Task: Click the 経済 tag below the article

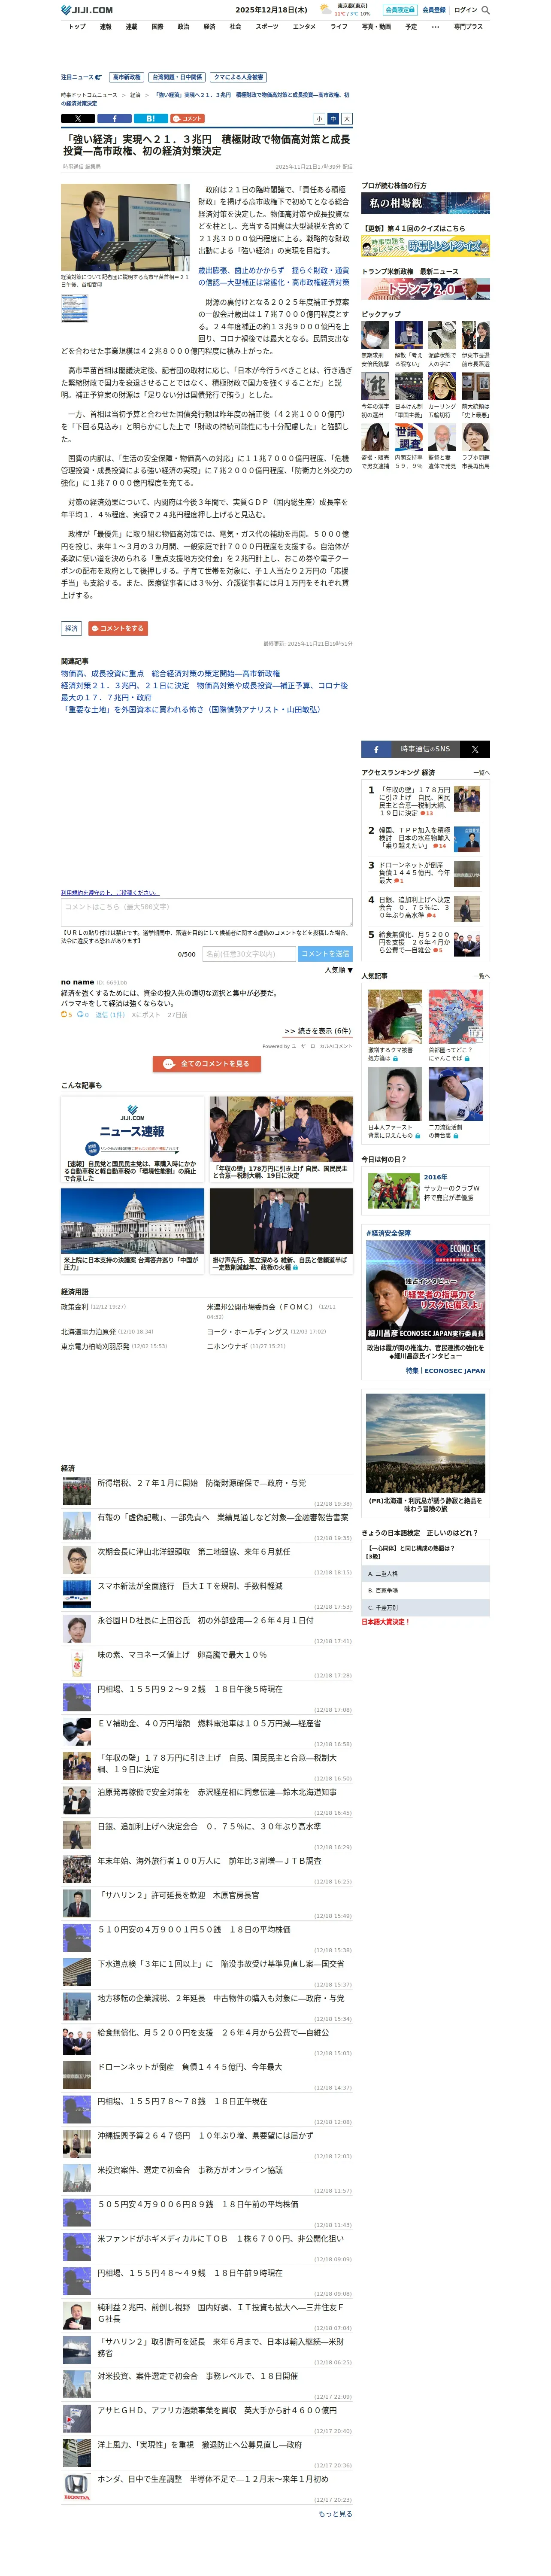Action: [71, 628]
